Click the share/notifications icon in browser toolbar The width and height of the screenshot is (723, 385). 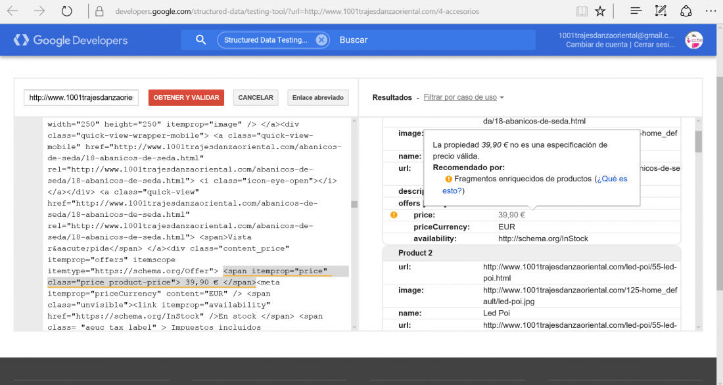pyautogui.click(x=686, y=11)
